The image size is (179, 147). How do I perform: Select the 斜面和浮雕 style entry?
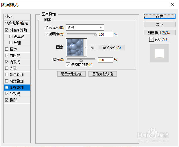click(x=19, y=30)
